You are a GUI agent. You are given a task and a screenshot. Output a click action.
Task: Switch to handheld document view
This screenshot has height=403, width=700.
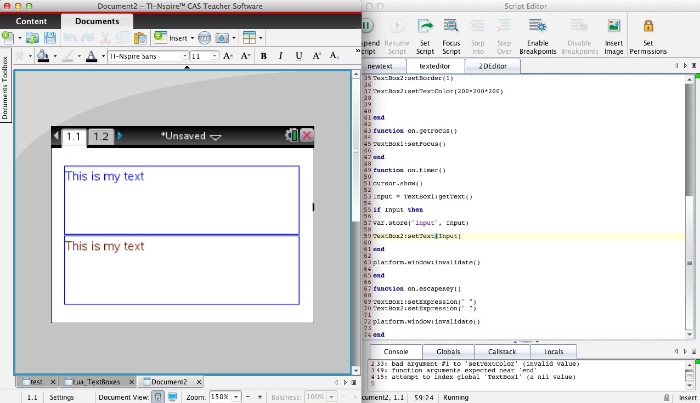[158, 397]
